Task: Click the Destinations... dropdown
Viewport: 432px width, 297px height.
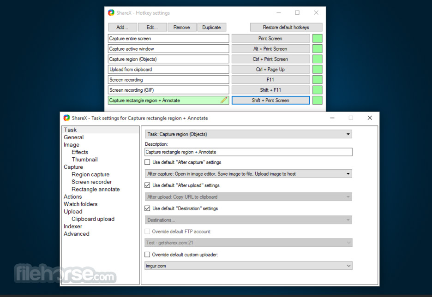Action: (x=248, y=220)
